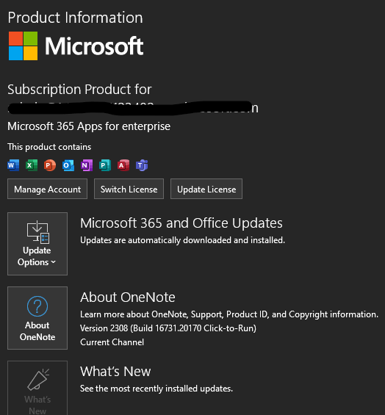The width and height of the screenshot is (385, 415).
Task: Select the Switch License button
Action: [x=129, y=189]
